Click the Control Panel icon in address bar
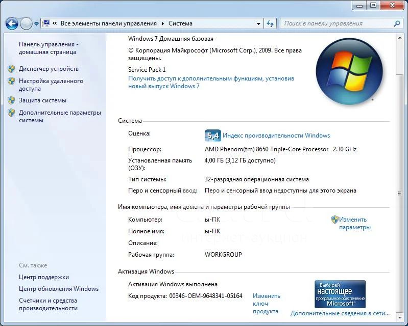This screenshot has height=326, width=408. (x=46, y=23)
